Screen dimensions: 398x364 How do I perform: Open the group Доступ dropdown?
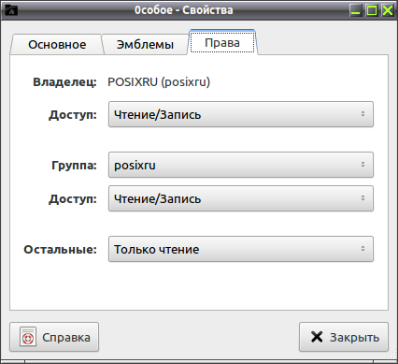pos(241,198)
